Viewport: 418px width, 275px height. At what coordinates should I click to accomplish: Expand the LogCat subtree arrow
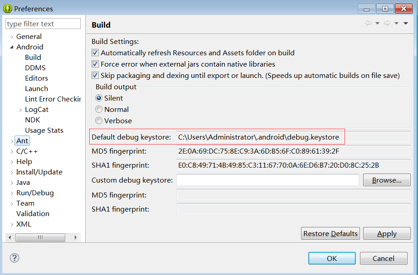pyautogui.click(x=20, y=110)
